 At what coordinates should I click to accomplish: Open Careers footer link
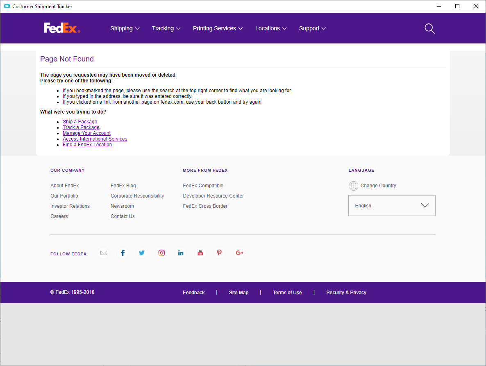pos(59,216)
